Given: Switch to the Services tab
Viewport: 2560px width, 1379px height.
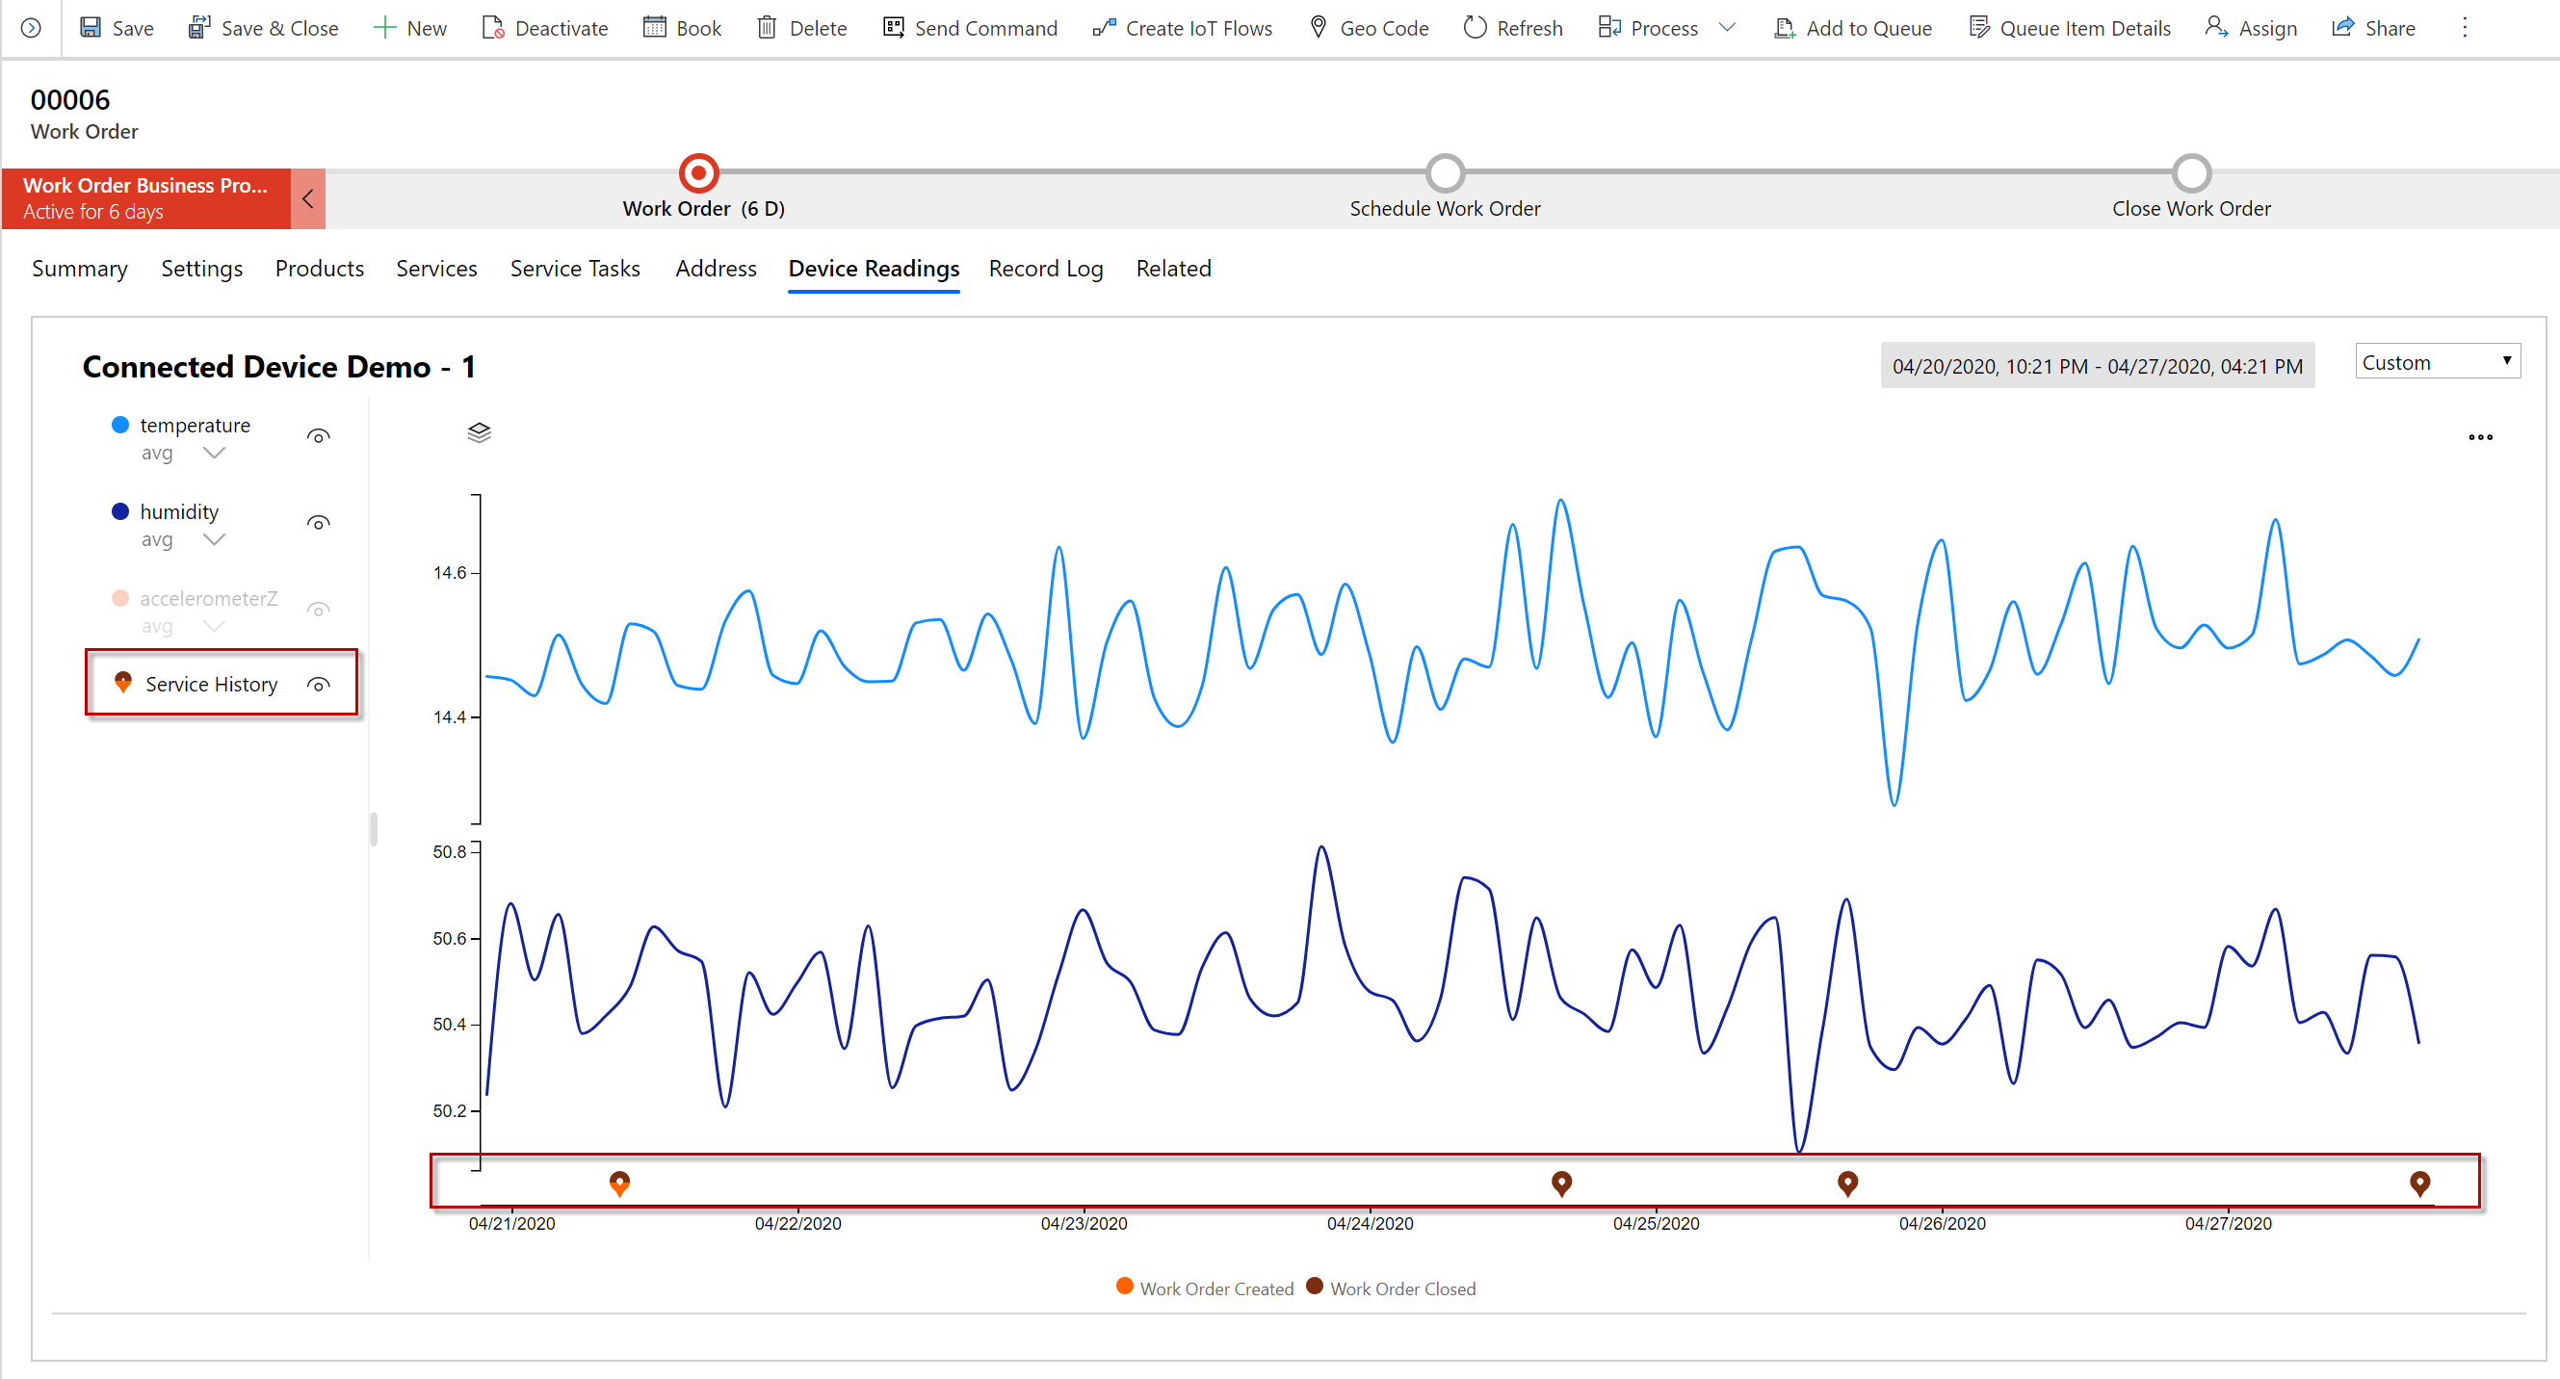Looking at the screenshot, I should (x=434, y=269).
